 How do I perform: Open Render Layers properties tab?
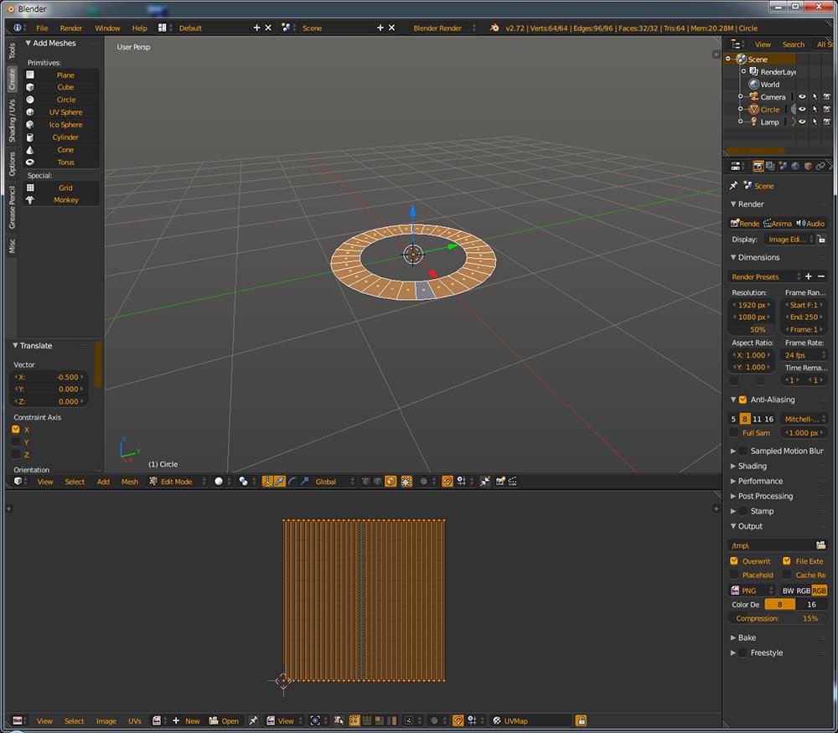pos(770,166)
